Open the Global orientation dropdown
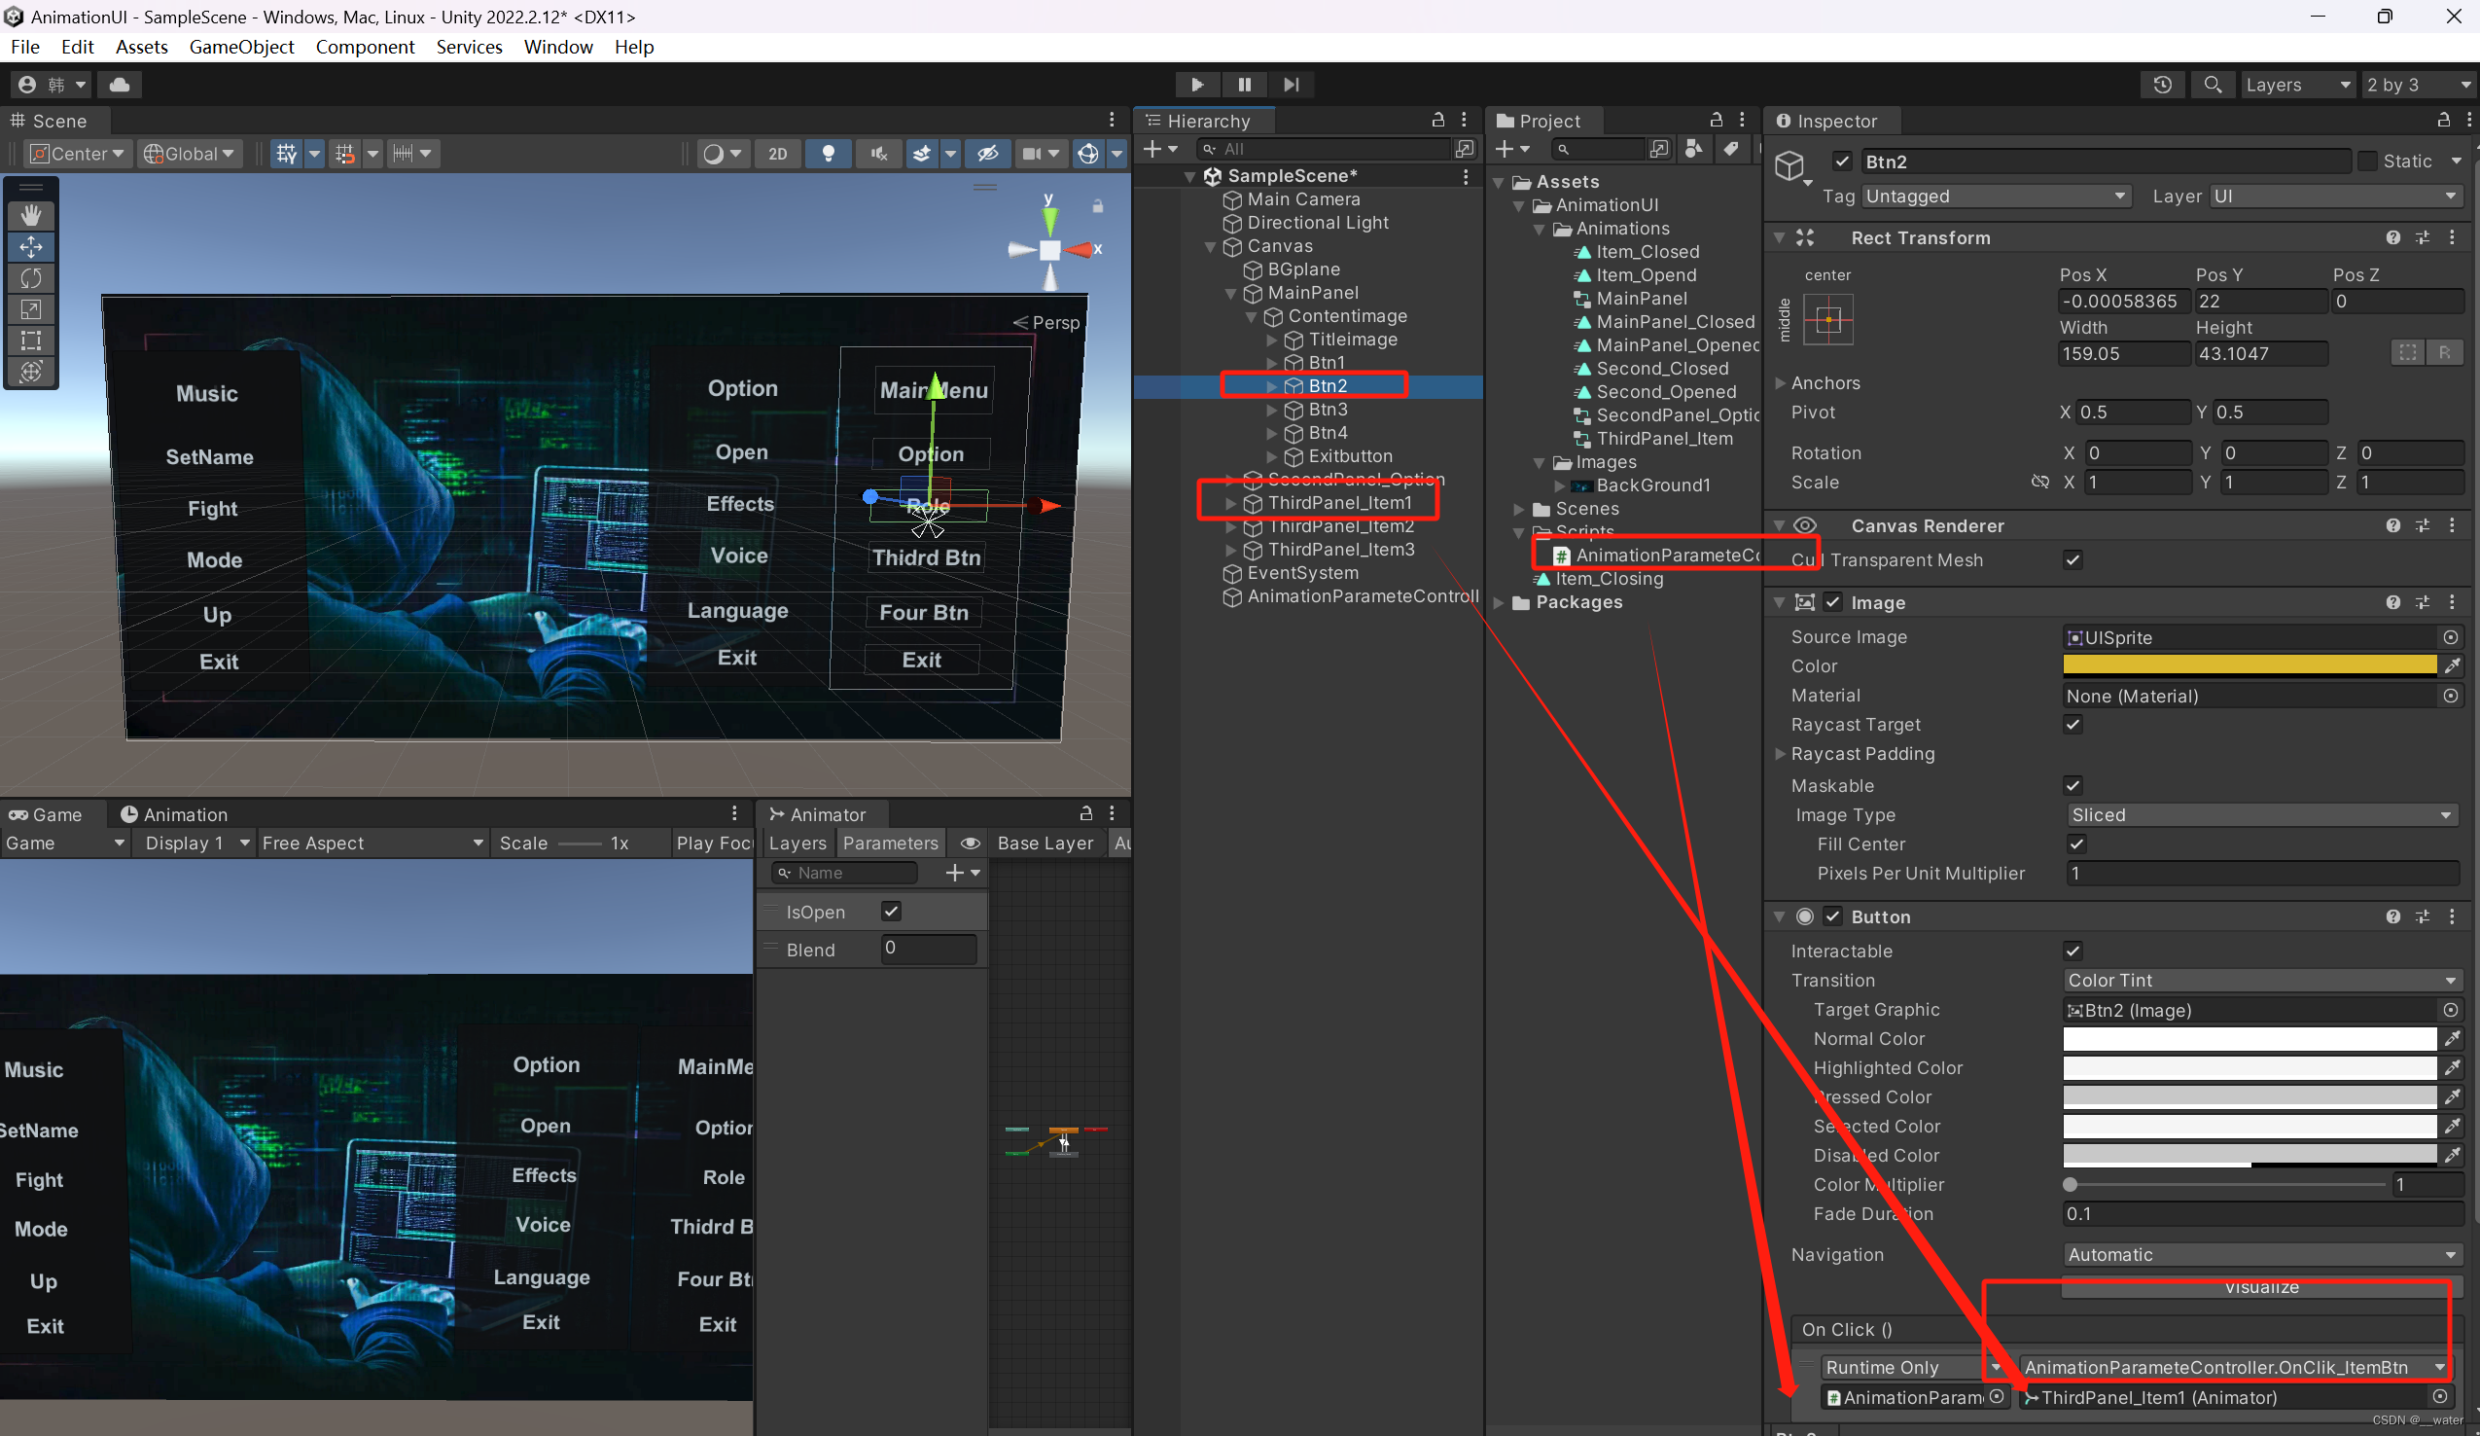The height and width of the screenshot is (1436, 2480). click(189, 154)
